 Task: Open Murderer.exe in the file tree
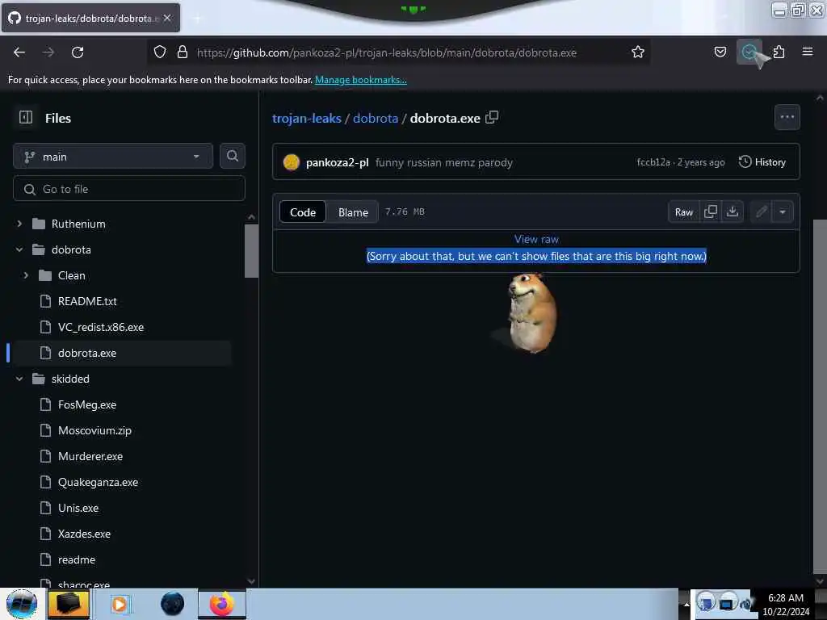click(x=90, y=456)
